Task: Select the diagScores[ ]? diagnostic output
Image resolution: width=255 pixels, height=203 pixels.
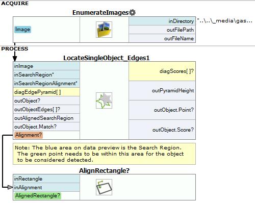Action: (x=162, y=71)
